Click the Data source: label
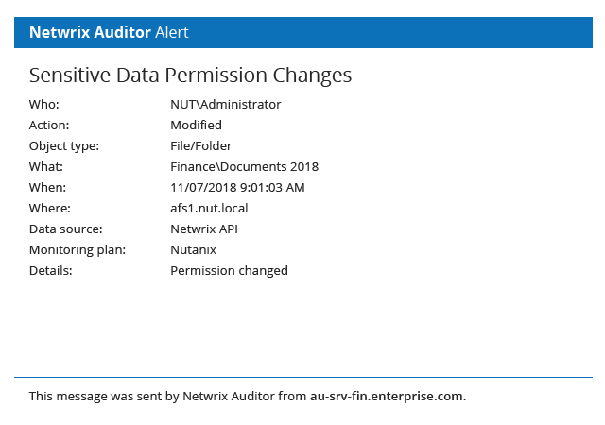 pos(66,229)
